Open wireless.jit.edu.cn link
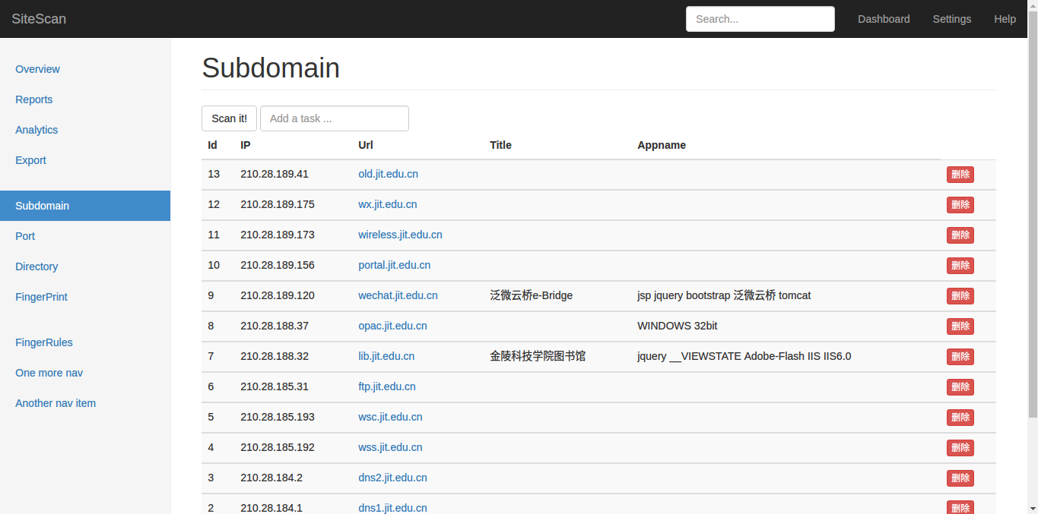Viewport: 1038px width, 514px height. click(x=400, y=235)
